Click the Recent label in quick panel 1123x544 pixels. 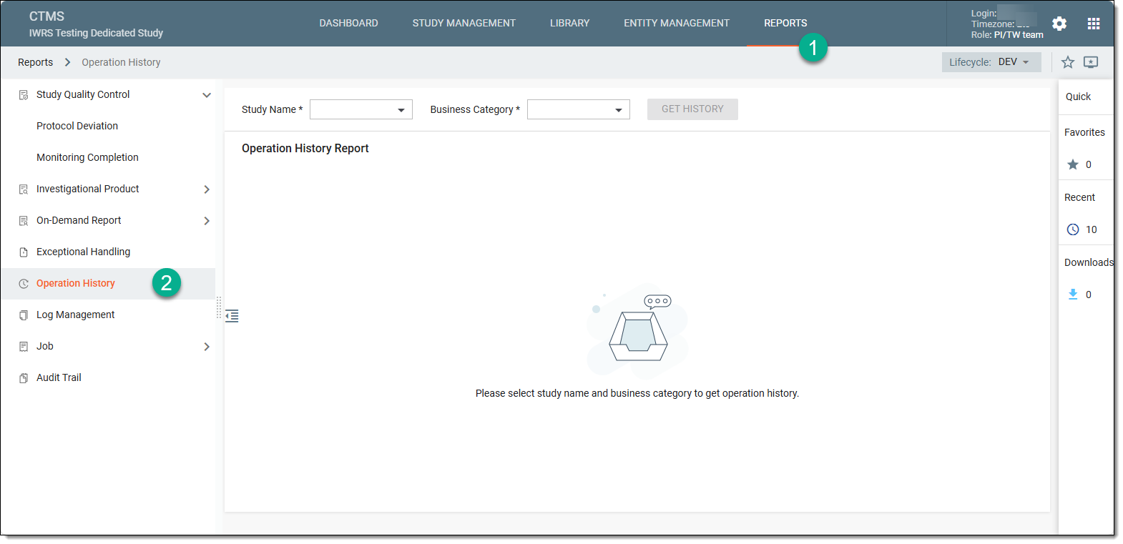click(1079, 198)
